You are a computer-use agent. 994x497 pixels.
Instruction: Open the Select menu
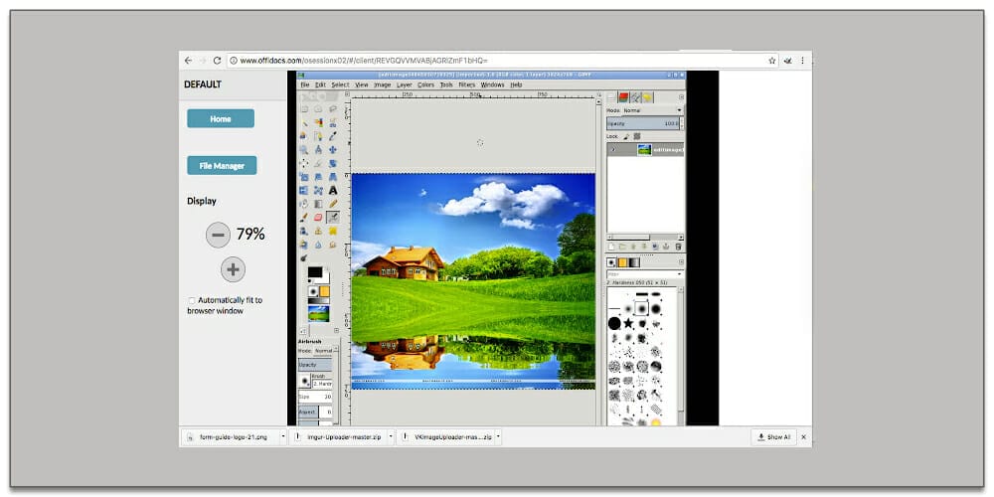340,84
